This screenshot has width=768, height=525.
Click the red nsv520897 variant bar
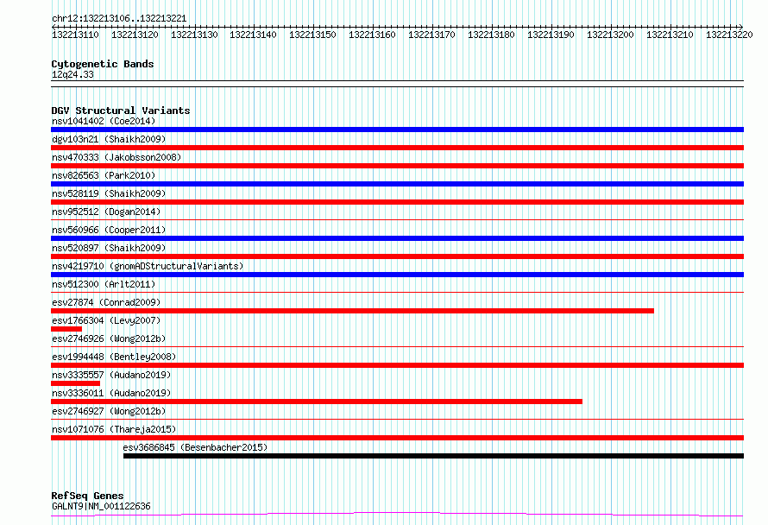click(397, 256)
